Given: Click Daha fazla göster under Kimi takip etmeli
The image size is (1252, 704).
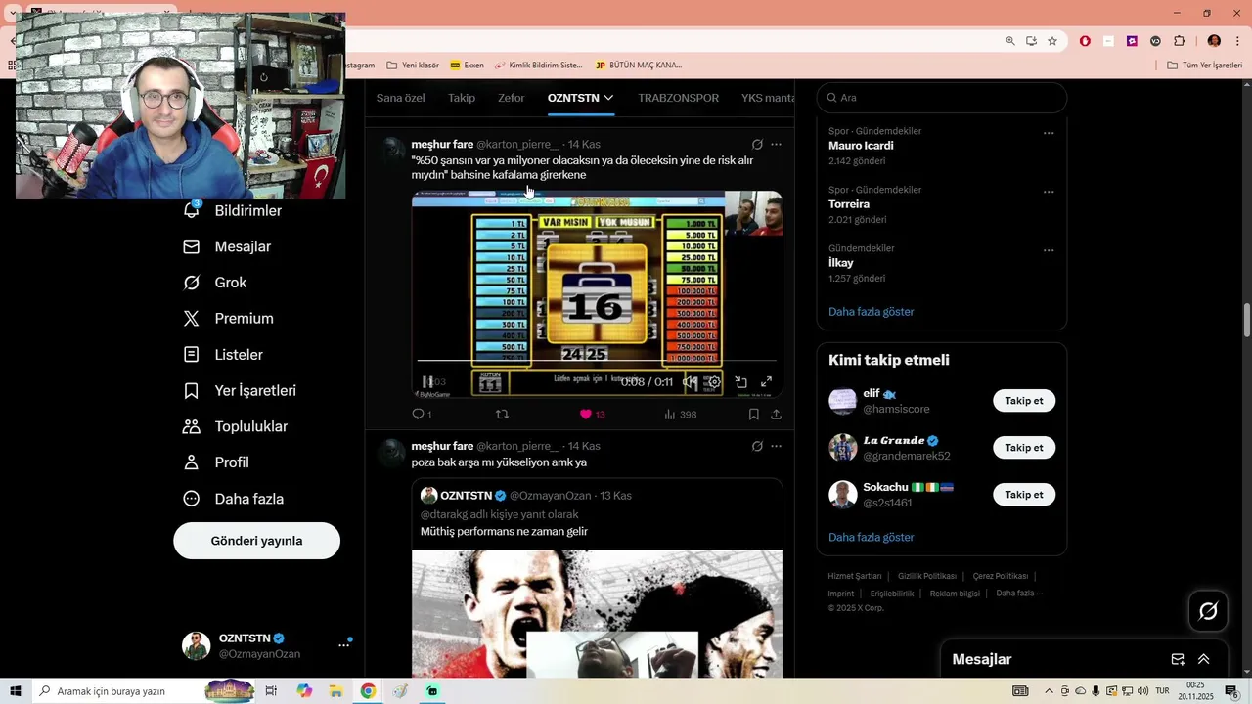Looking at the screenshot, I should click(x=872, y=538).
